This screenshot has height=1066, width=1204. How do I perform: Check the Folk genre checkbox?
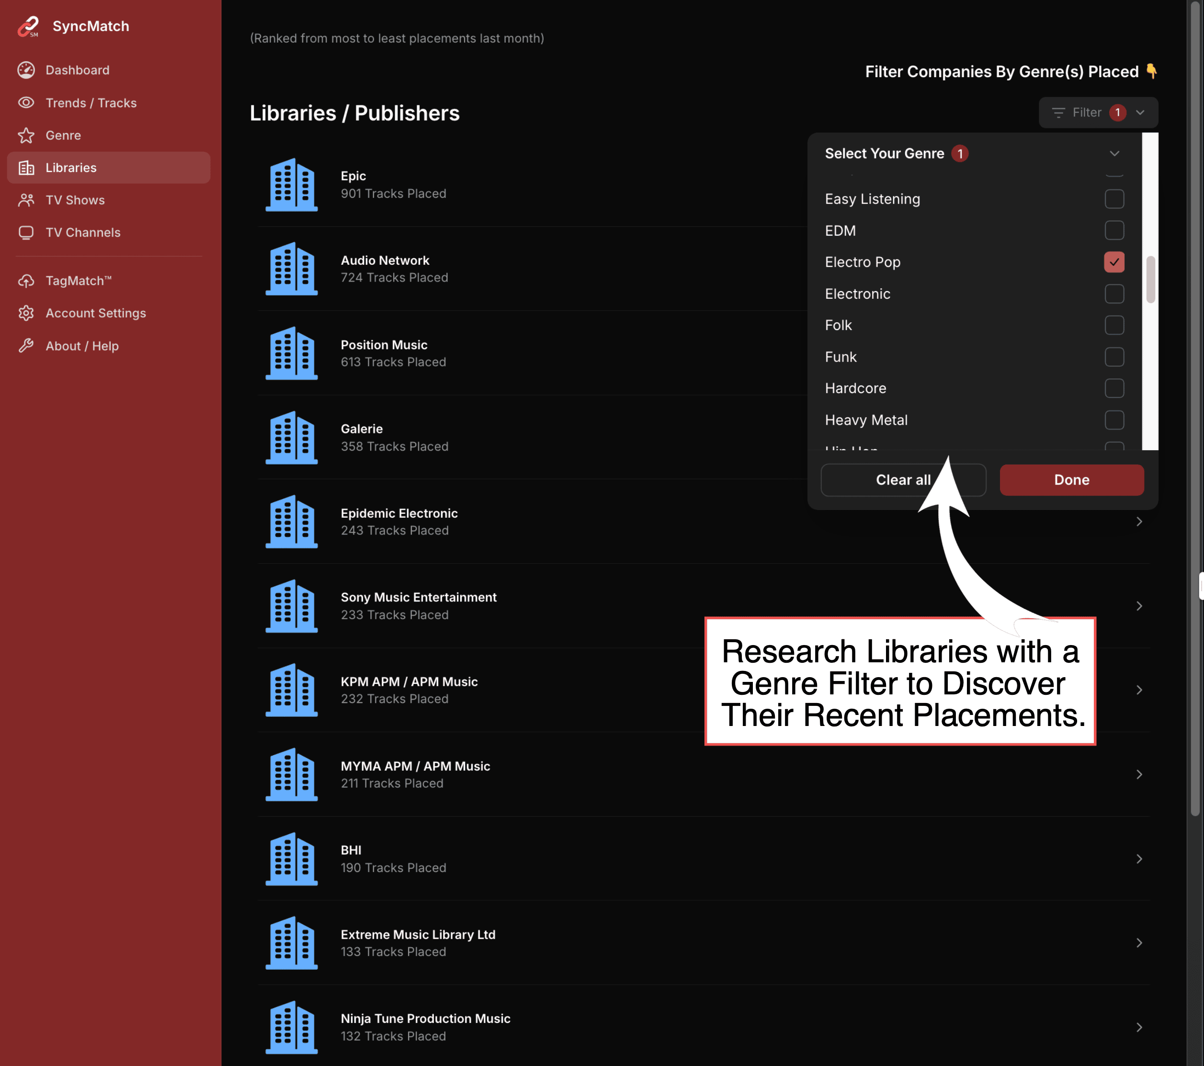tap(1114, 325)
